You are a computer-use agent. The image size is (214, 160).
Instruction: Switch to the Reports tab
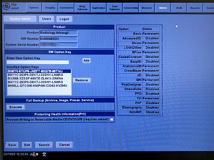[195, 8]
